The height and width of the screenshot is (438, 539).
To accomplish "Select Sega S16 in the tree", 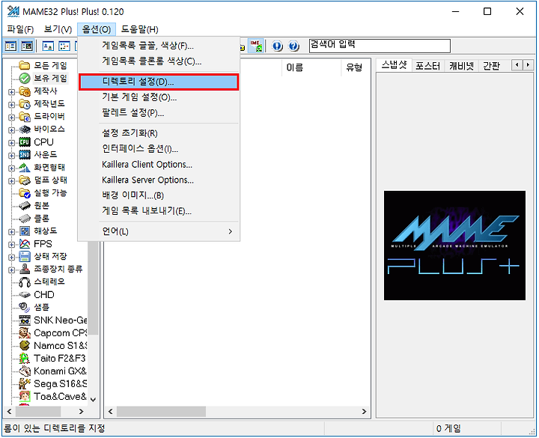I will click(60, 383).
